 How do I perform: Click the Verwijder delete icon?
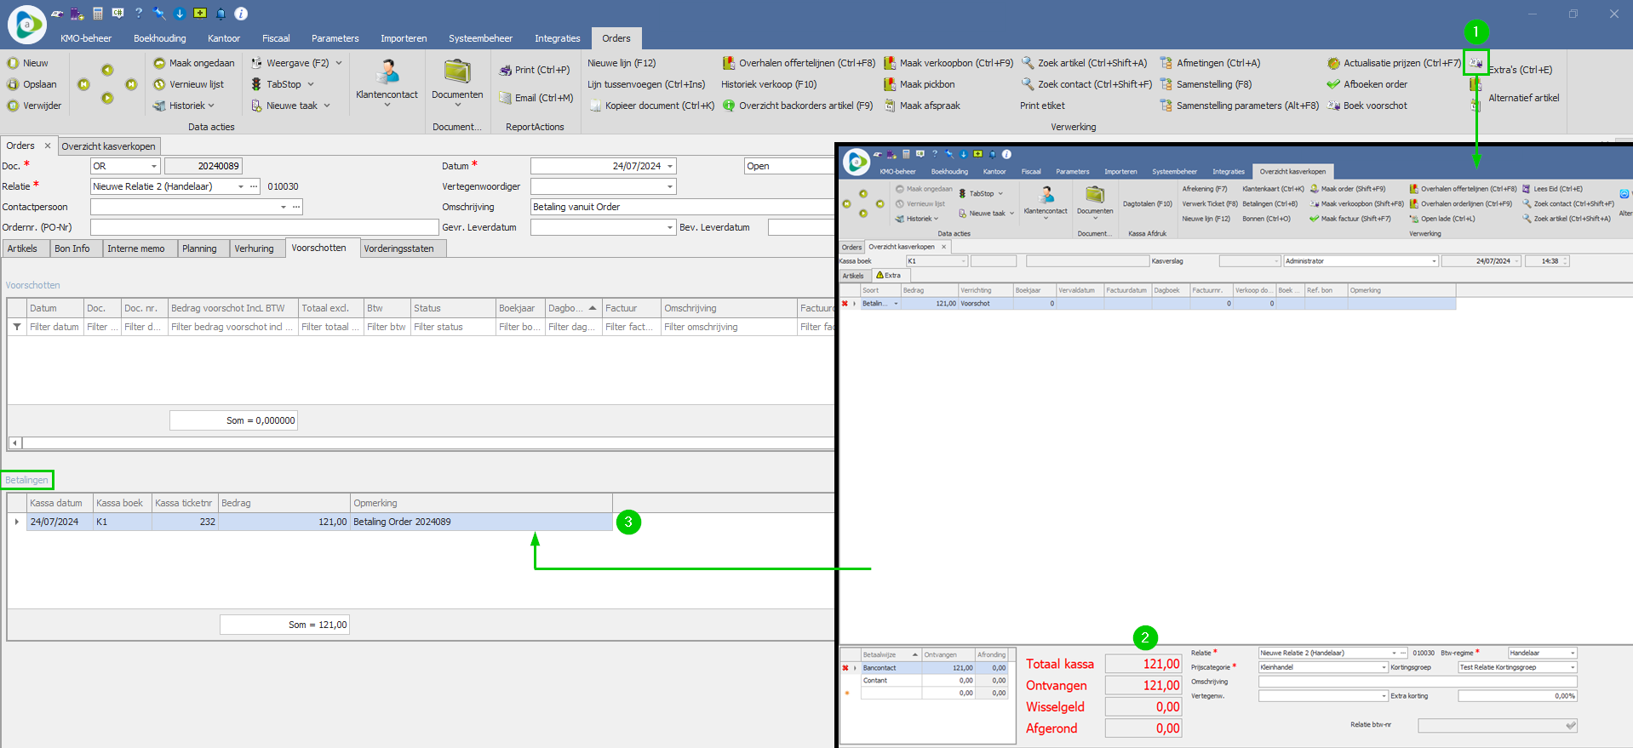pyautogui.click(x=14, y=106)
